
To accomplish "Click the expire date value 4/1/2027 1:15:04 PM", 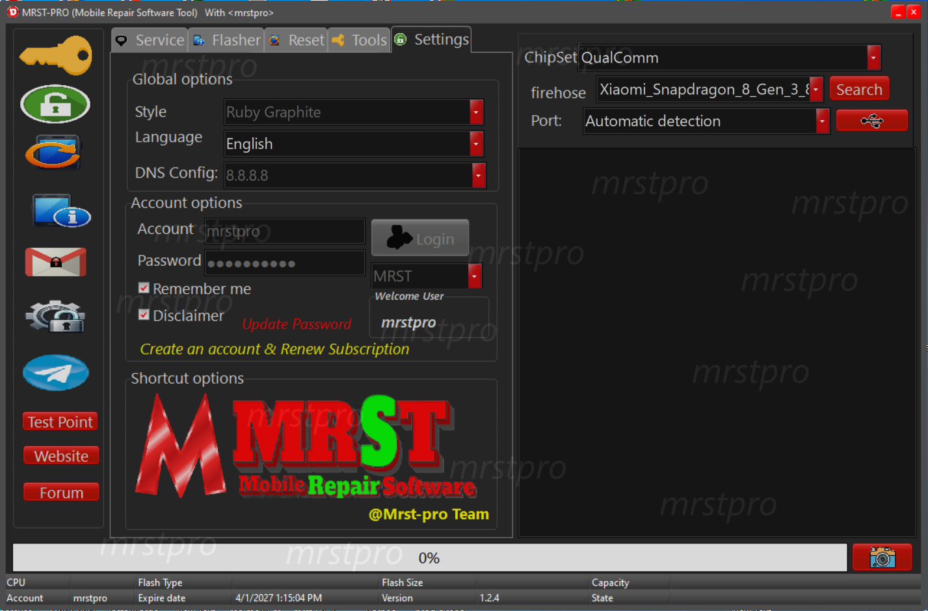I will [278, 598].
